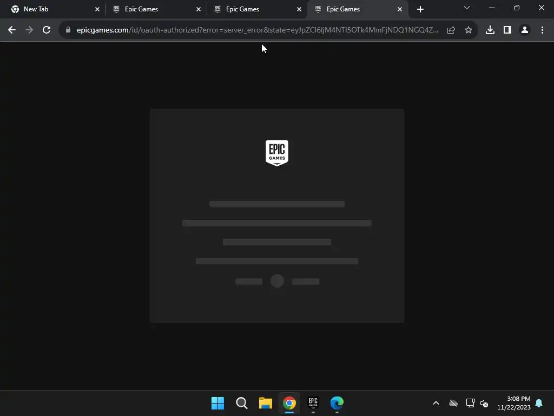Open notifications via the bell icon
The image size is (554, 416).
539,403
